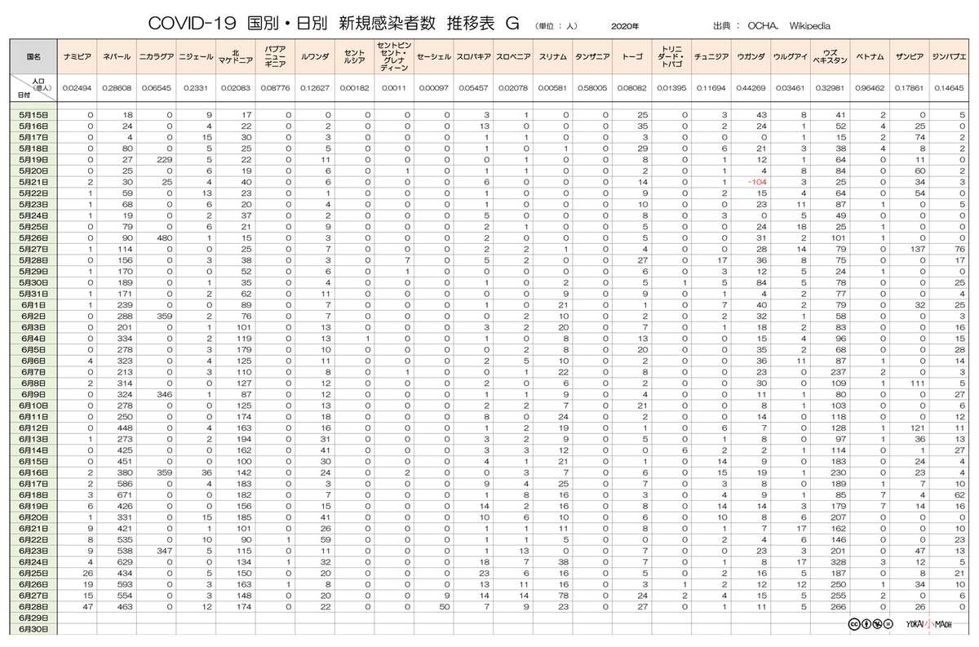Image resolution: width=979 pixels, height=647 pixels.
Task: Select the '5月21日' date row label
Action: [x=34, y=181]
